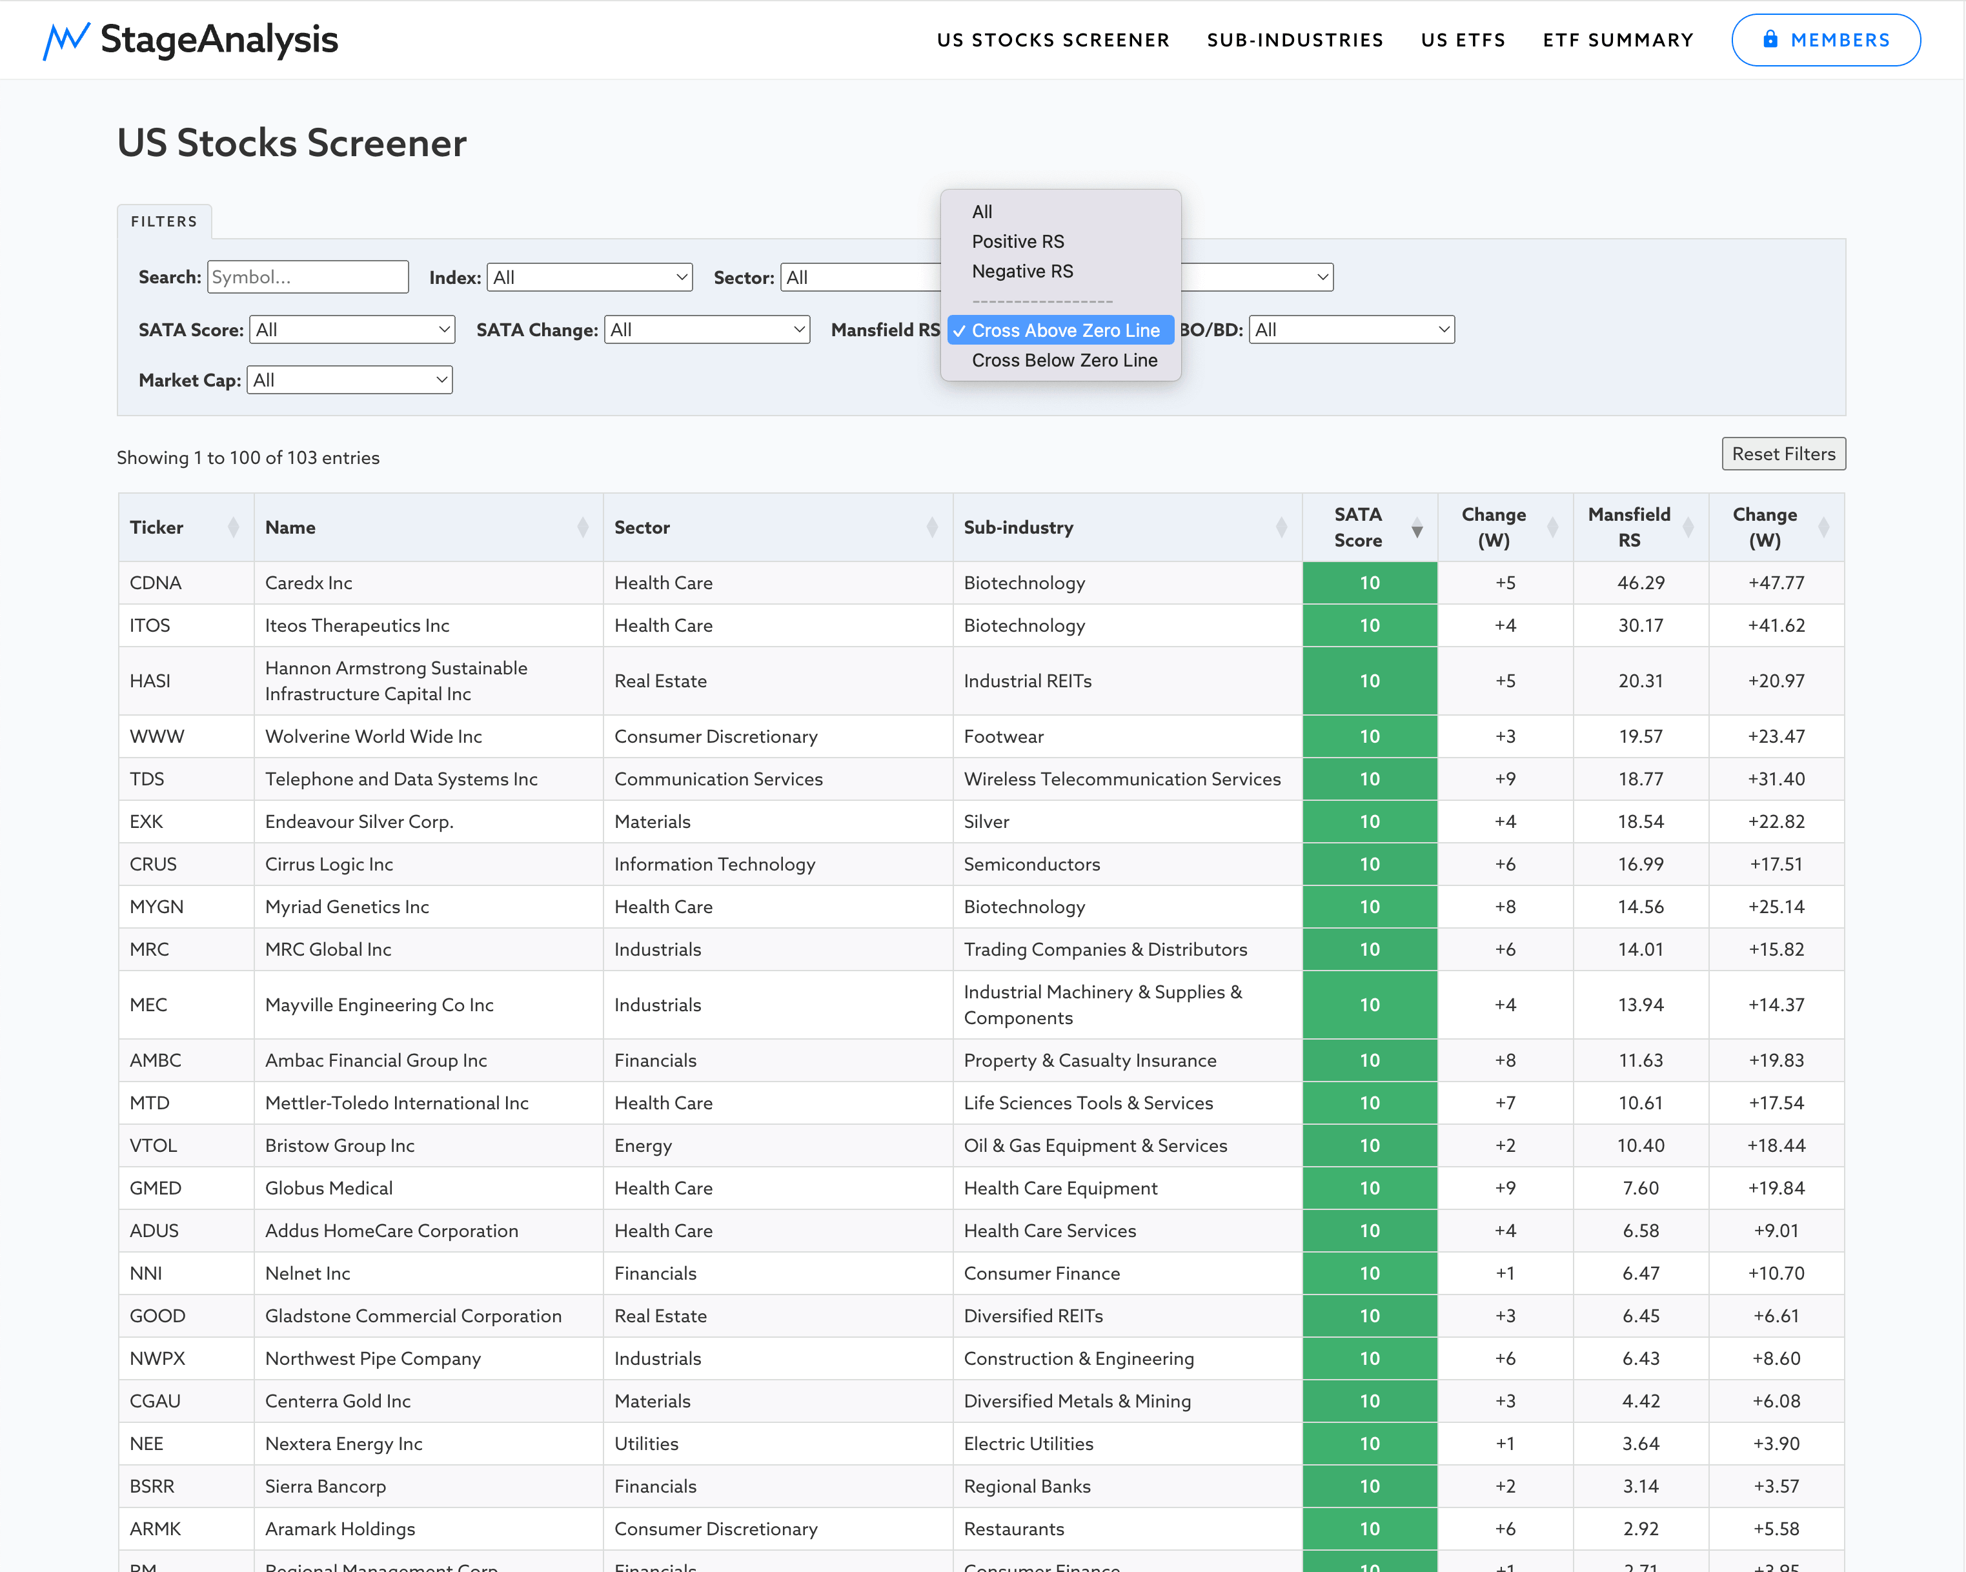This screenshot has height=1572, width=1966.
Task: Click the lock icon in Members button
Action: coord(1770,39)
